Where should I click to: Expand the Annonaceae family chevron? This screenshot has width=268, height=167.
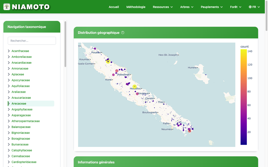(x=9, y=68)
